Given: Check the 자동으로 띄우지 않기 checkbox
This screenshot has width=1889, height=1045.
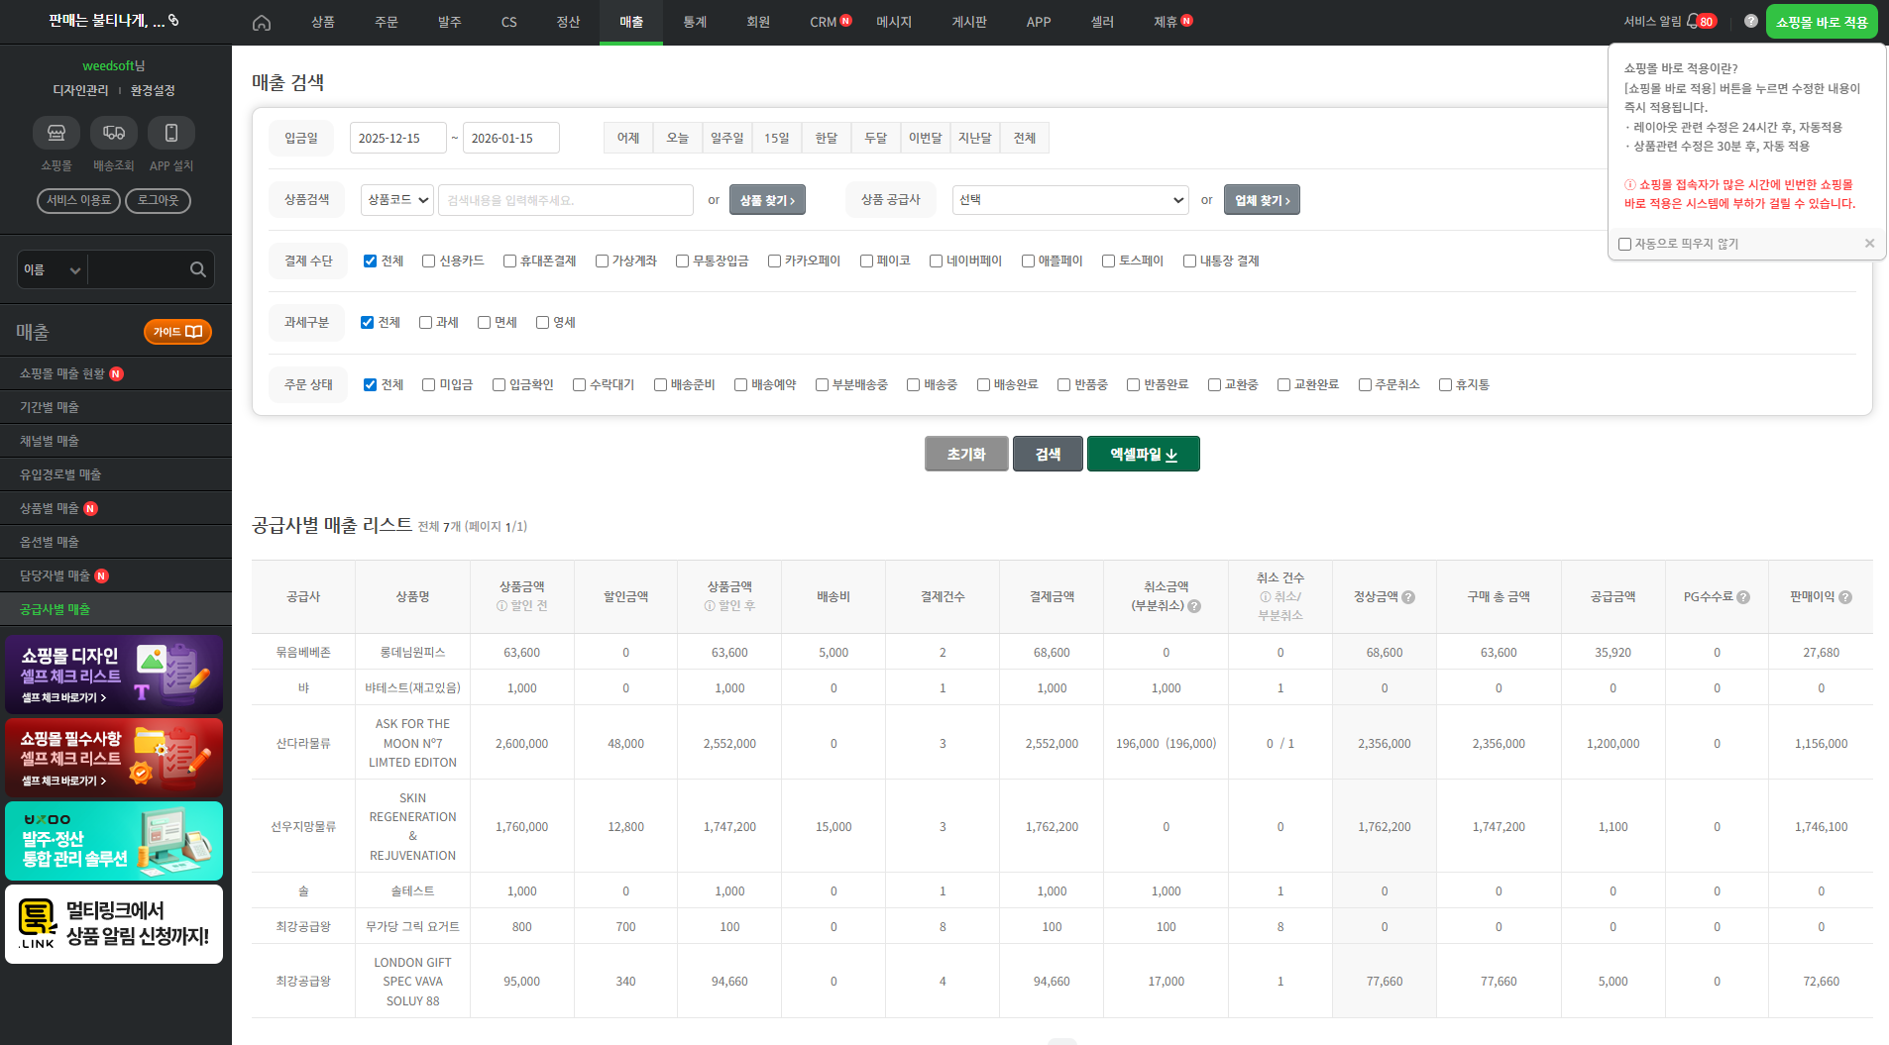Looking at the screenshot, I should coord(1624,244).
